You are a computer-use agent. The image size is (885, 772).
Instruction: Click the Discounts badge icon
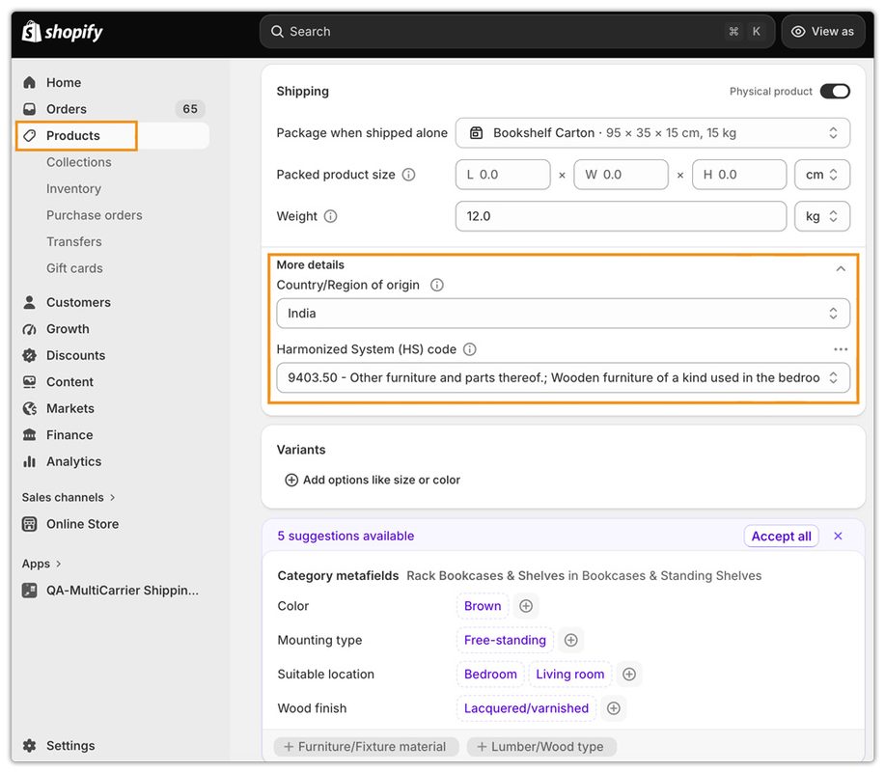29,355
